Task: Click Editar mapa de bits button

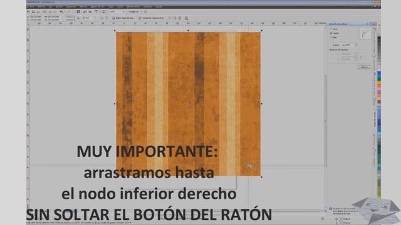Action: click(x=123, y=18)
